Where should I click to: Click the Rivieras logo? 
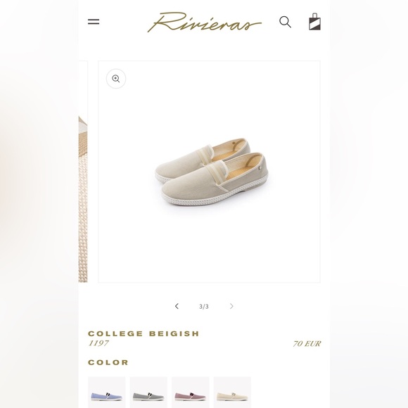[x=204, y=22]
